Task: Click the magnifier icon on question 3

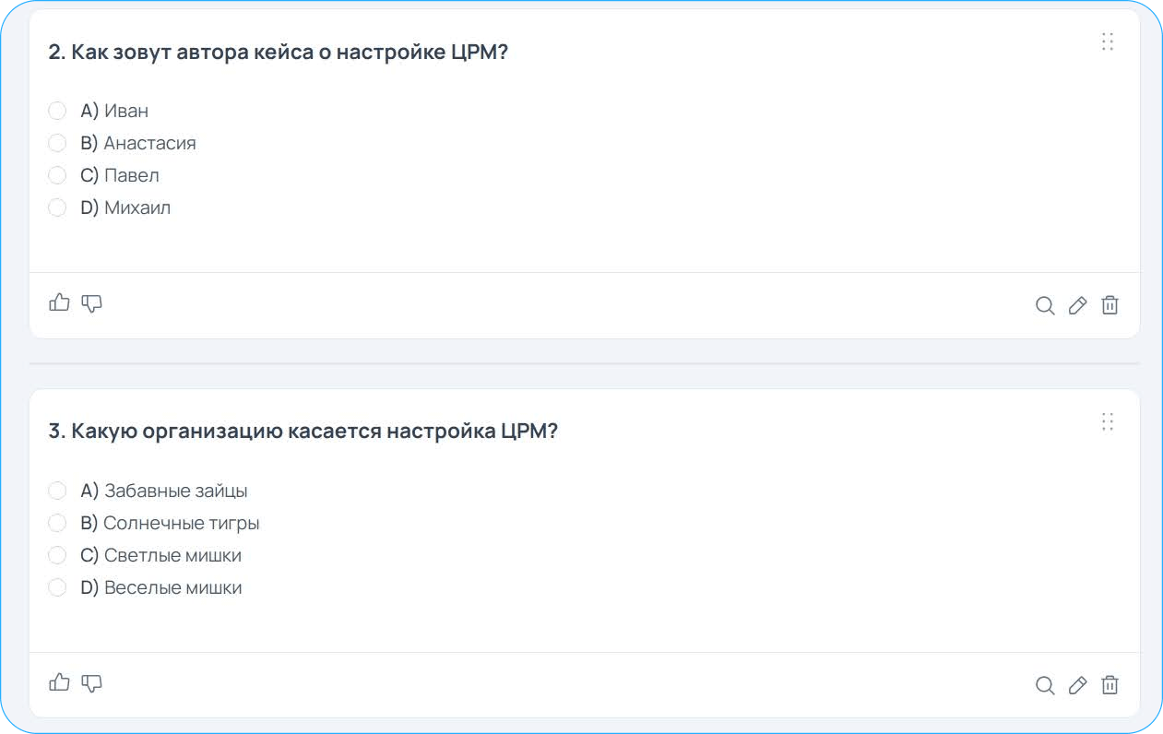Action: click(1045, 685)
